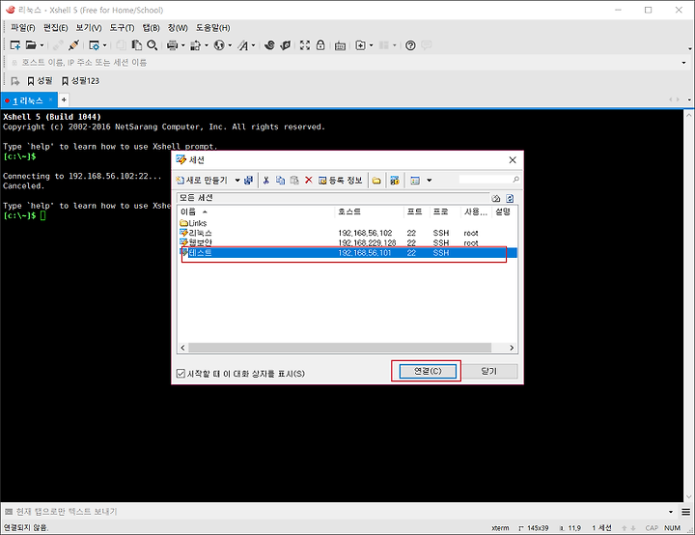
Task: Click the host name address input field
Action: (x=347, y=63)
